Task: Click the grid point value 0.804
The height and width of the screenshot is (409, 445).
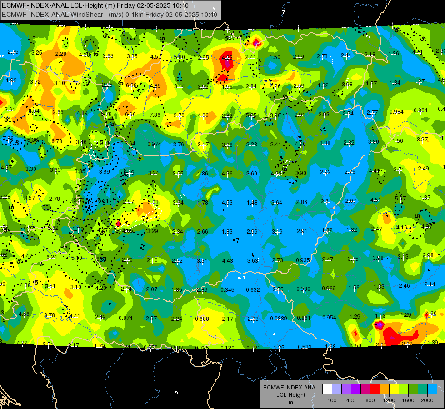Action: tap(420, 110)
